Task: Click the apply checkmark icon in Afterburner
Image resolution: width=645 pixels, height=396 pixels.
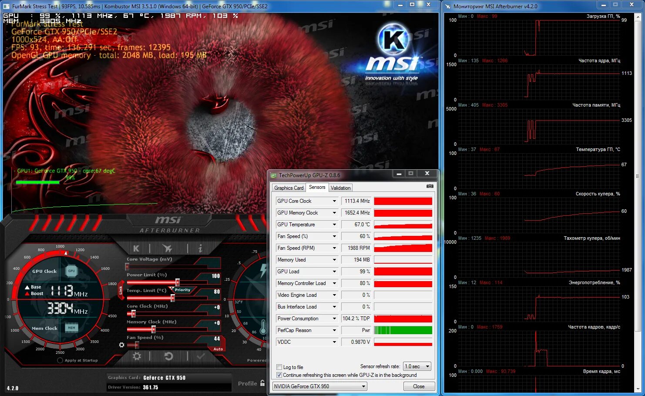Action: click(201, 356)
